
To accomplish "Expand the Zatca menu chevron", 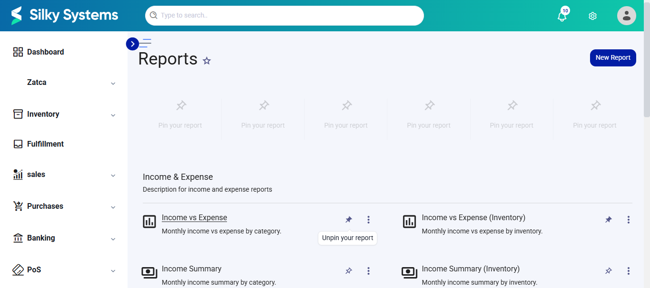I will 113,84.
